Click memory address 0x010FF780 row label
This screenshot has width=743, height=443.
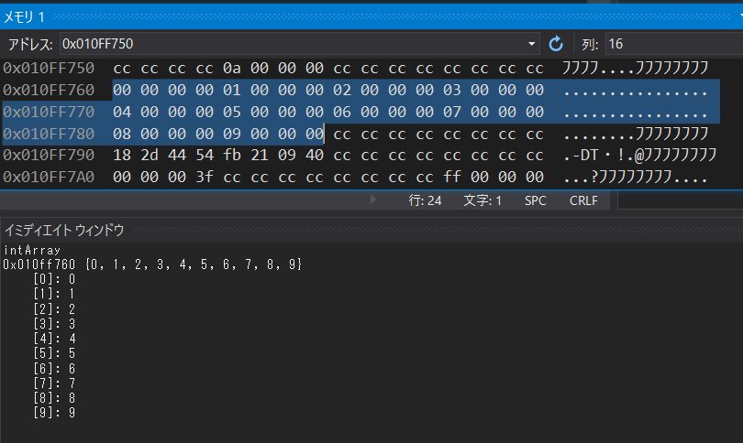(49, 134)
